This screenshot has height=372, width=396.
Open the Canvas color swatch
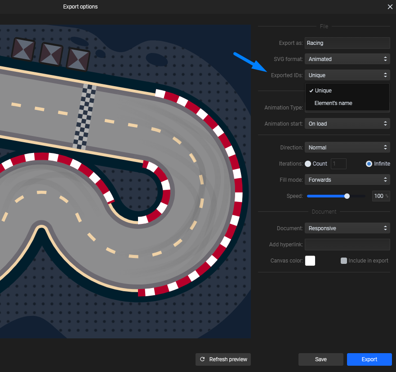(310, 261)
